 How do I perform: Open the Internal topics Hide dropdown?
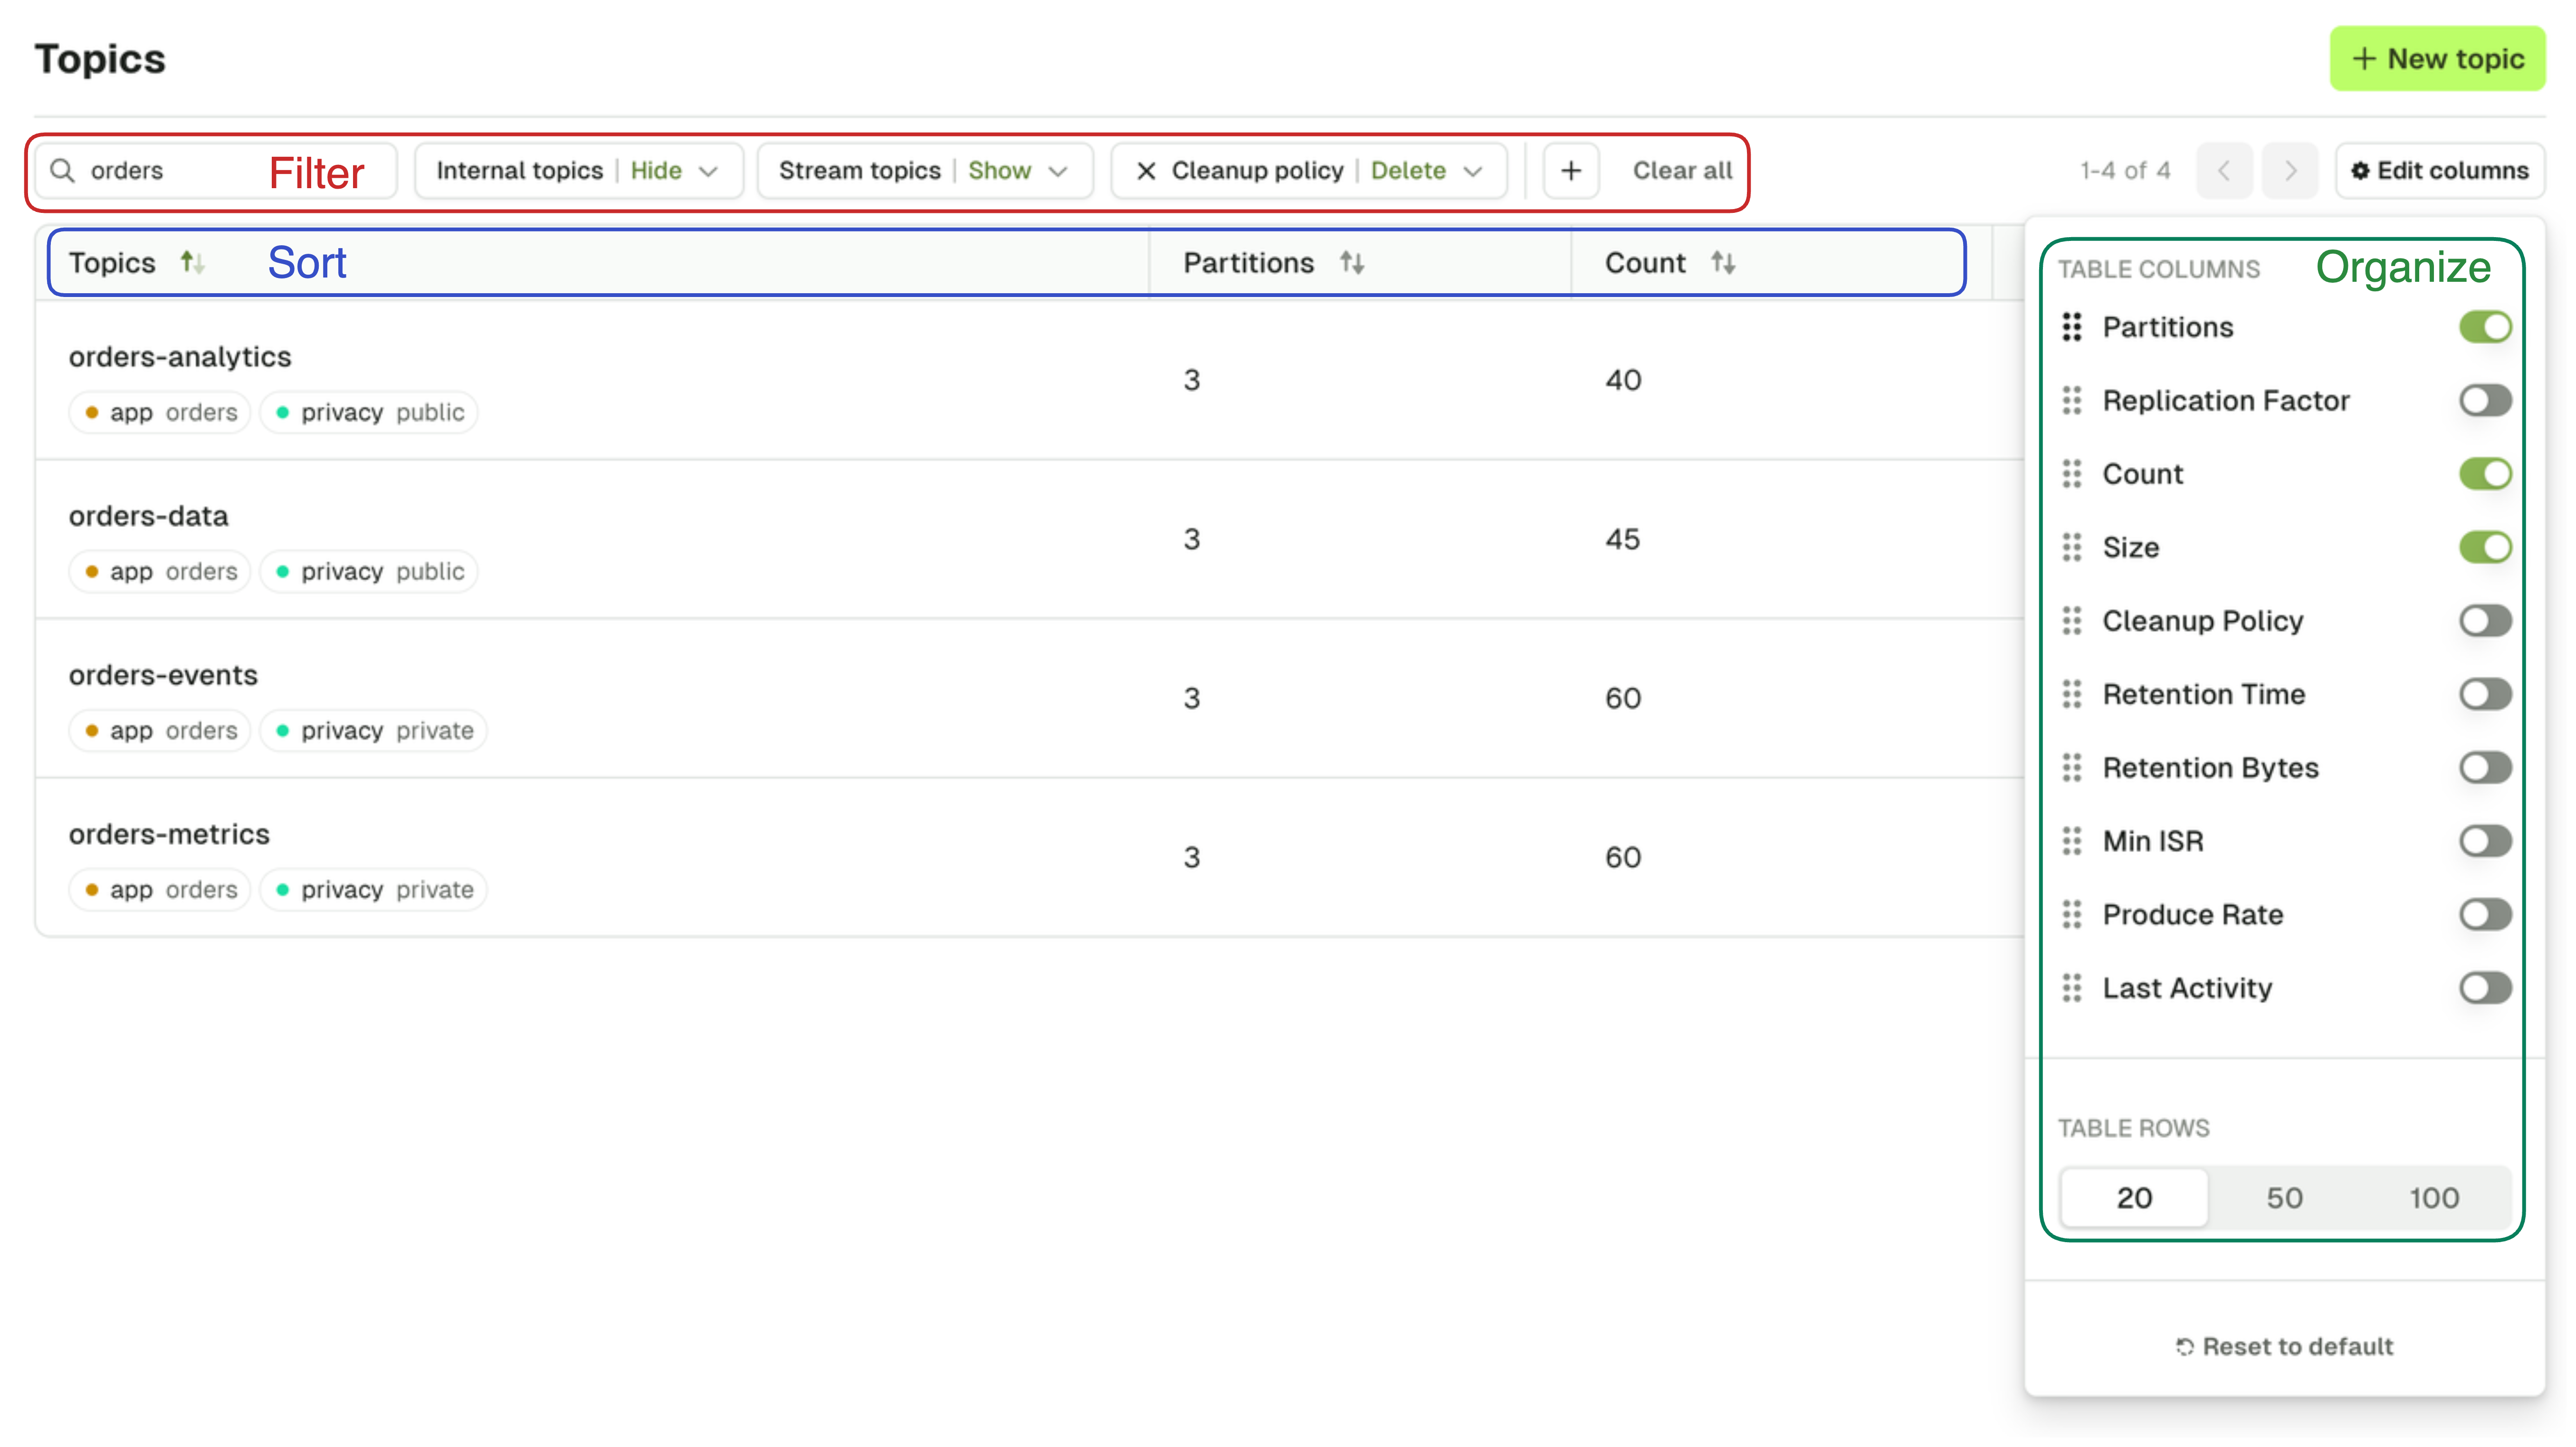[x=578, y=171]
